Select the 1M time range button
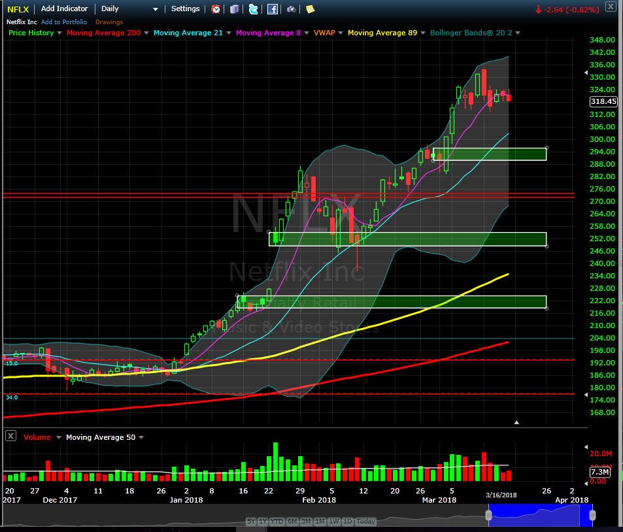The height and width of the screenshot is (532, 623). pyautogui.click(x=320, y=521)
